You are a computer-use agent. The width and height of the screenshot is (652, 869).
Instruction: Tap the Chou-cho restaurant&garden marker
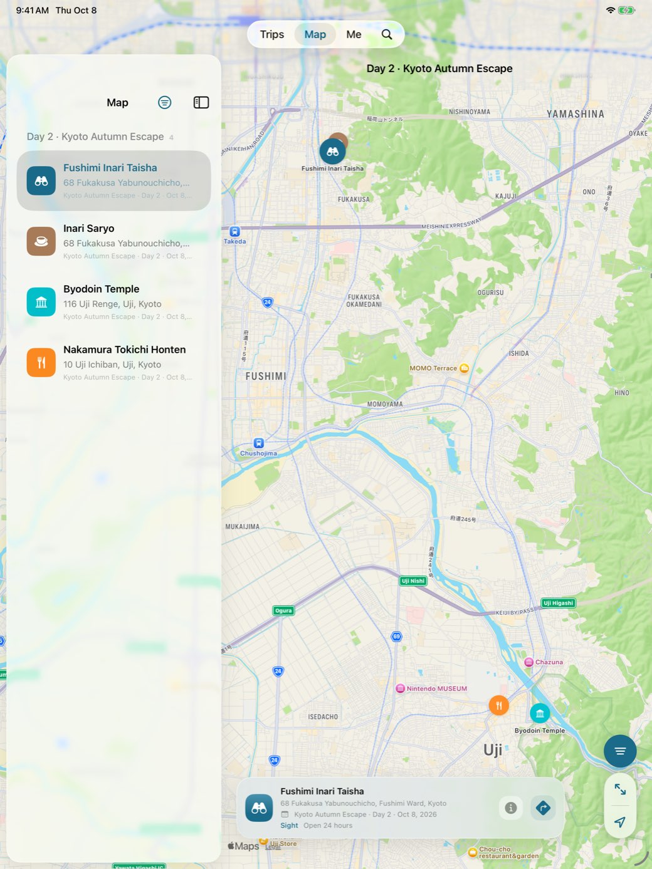click(473, 852)
